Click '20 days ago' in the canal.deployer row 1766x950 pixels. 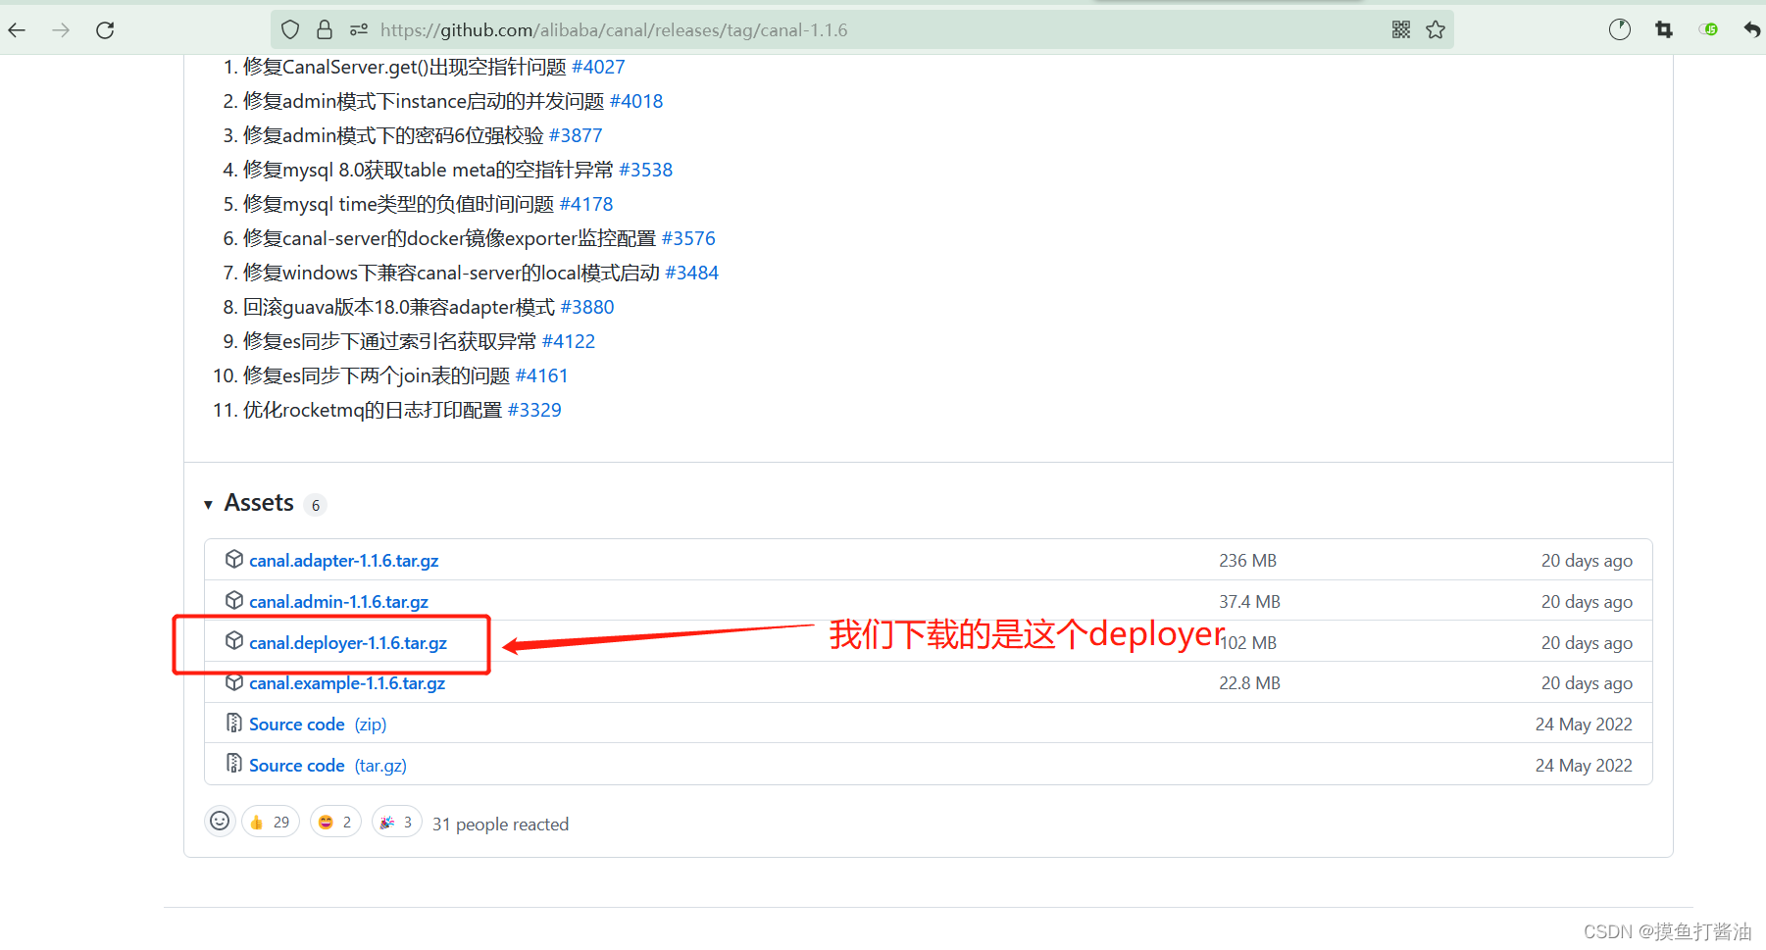[x=1587, y=643]
